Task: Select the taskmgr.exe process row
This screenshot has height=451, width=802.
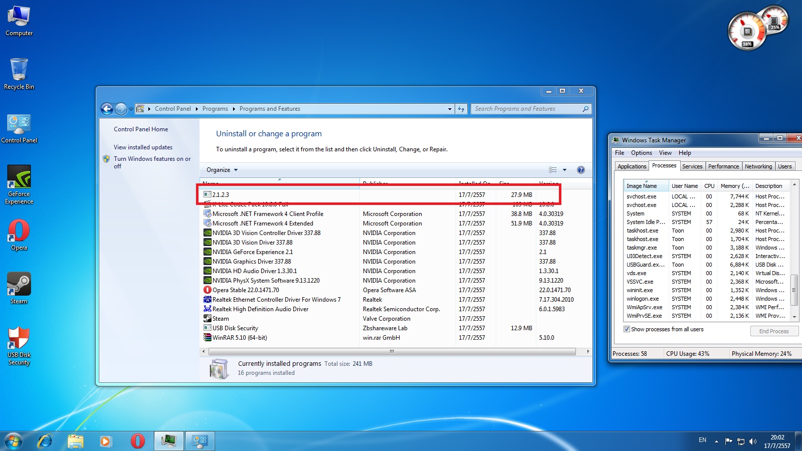Action: tap(706, 248)
